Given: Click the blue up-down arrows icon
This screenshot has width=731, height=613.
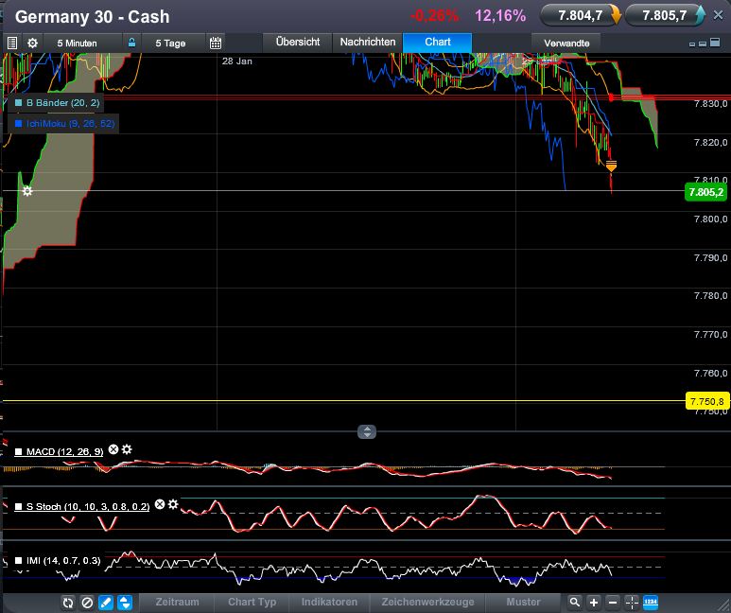Looking at the screenshot, I should click(x=125, y=603).
